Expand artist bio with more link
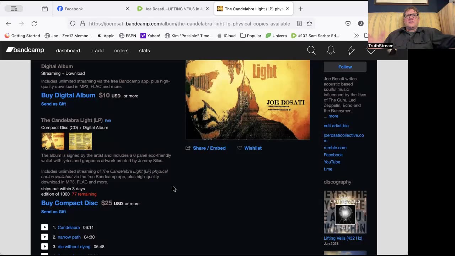 click(333, 116)
